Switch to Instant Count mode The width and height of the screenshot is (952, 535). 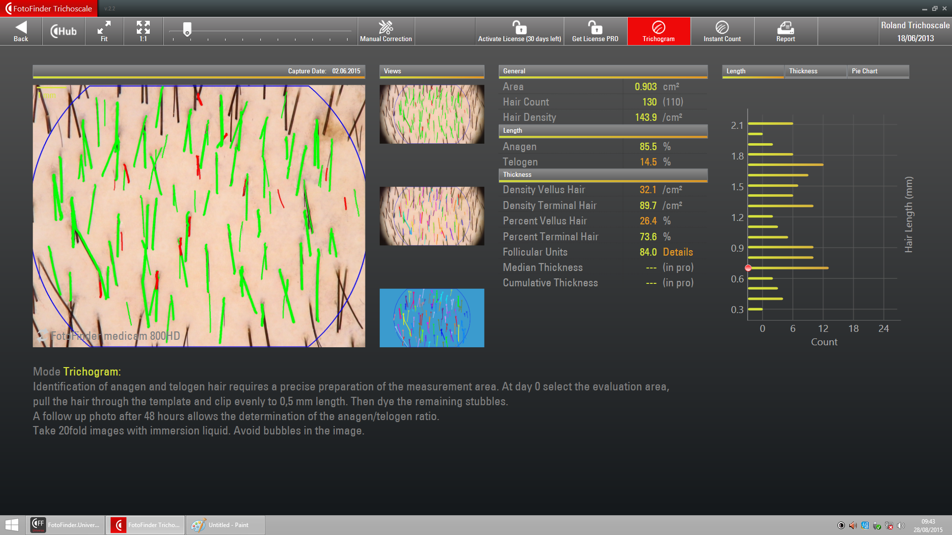point(722,31)
